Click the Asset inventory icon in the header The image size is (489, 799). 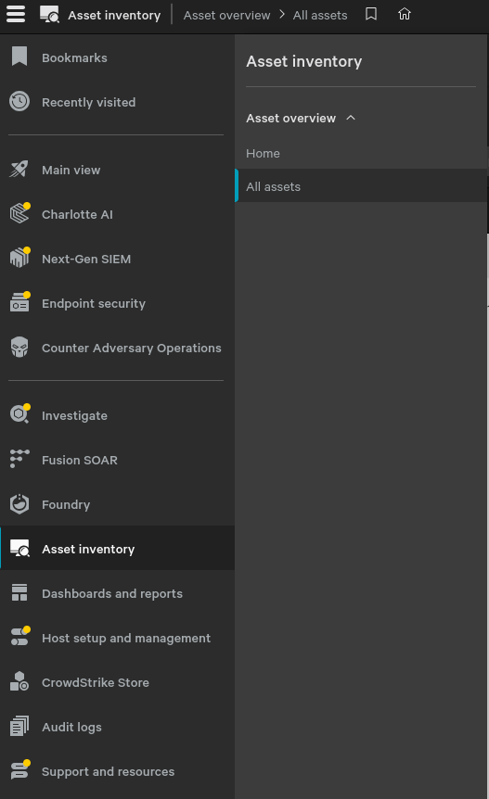49,15
